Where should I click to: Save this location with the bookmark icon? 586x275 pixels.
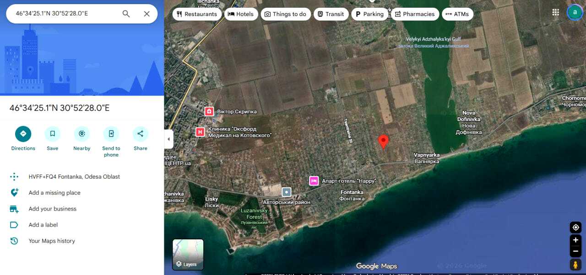[x=53, y=134]
